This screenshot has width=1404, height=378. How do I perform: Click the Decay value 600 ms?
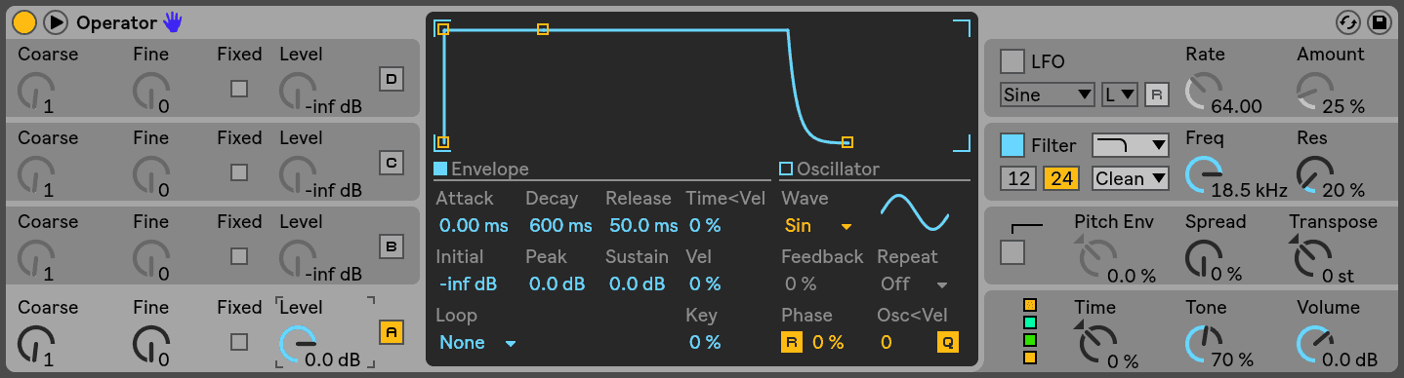[560, 226]
